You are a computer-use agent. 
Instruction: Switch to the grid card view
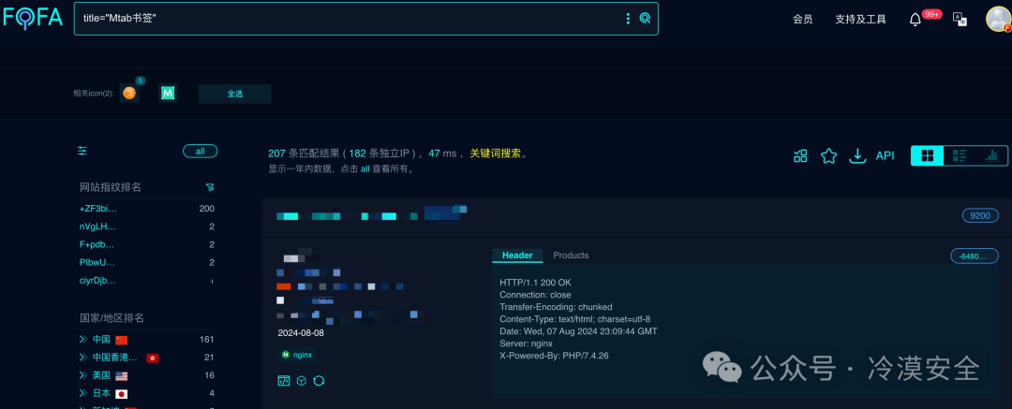point(928,155)
